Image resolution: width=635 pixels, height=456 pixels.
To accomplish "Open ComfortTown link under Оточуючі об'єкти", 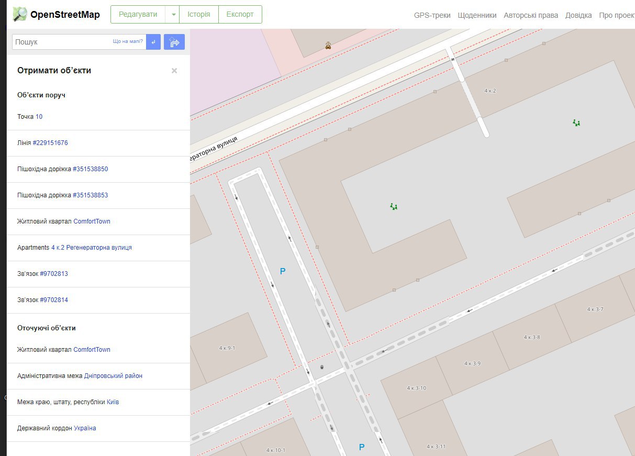I will (x=92, y=350).
